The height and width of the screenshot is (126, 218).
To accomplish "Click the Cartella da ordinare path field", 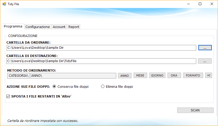I will point(101,48).
